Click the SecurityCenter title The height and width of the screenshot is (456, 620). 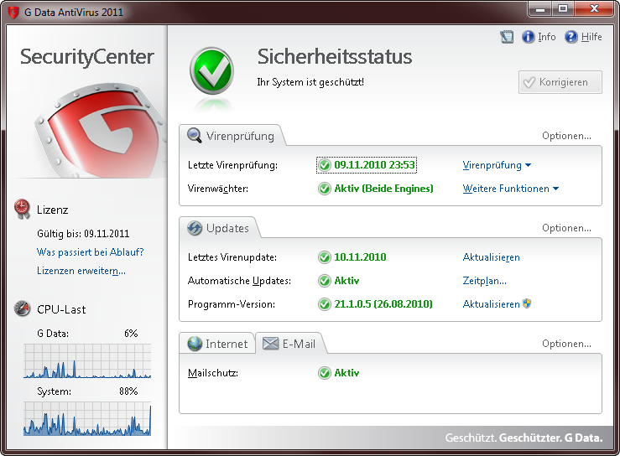[x=87, y=56]
